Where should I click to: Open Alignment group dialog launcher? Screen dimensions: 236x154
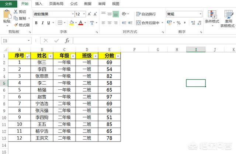[163, 32]
